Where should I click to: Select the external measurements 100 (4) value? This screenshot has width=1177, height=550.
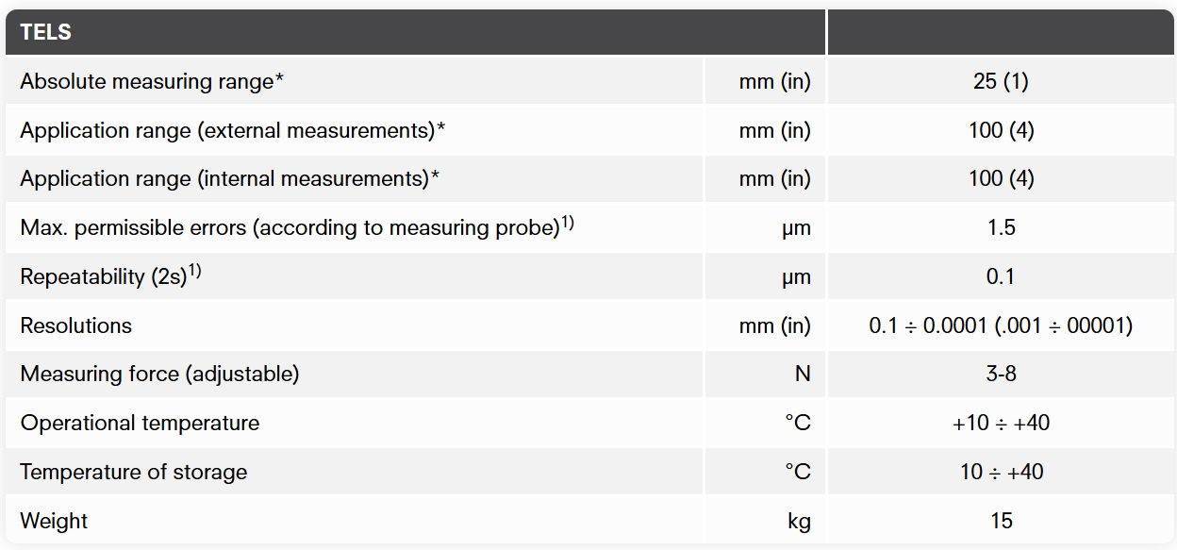pos(1001,130)
